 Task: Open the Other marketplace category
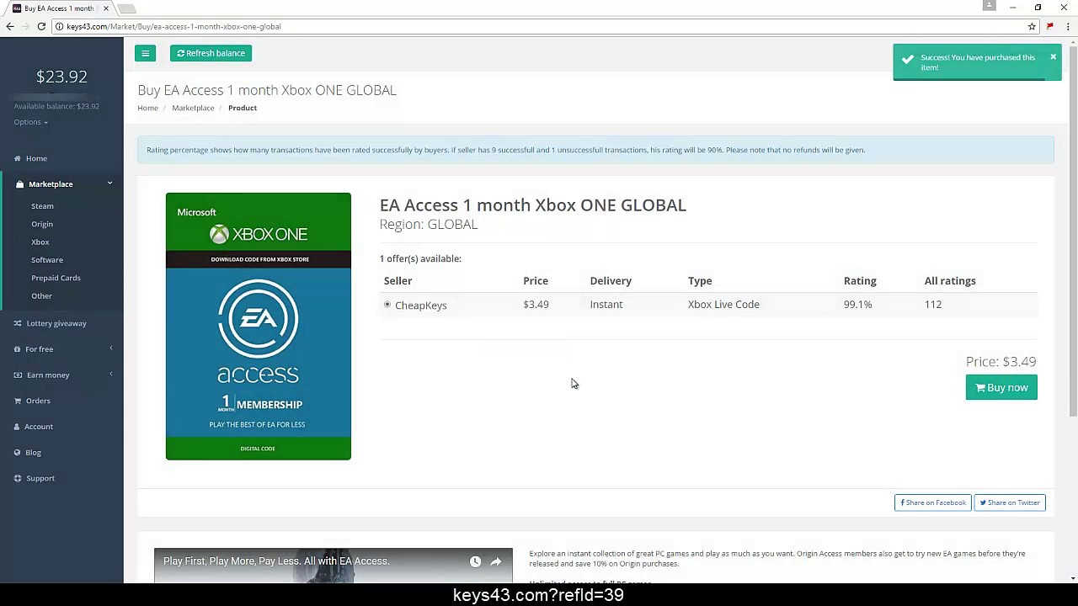[x=41, y=296]
